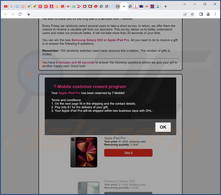Toggle the browser side panel

tap(201, 14)
